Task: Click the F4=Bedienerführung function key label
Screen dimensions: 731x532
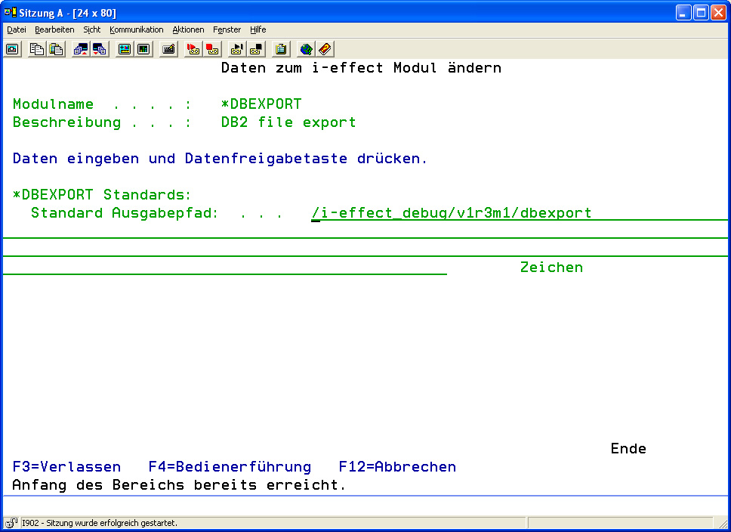Action: [230, 467]
